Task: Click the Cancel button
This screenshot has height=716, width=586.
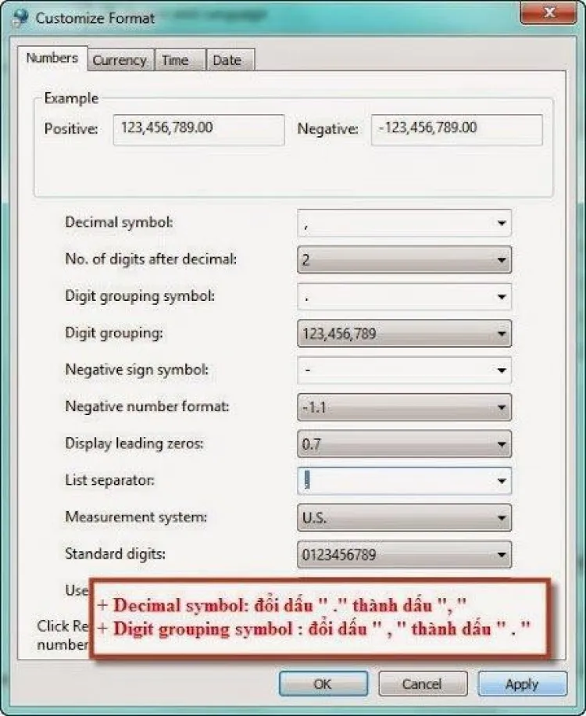Action: tap(422, 684)
